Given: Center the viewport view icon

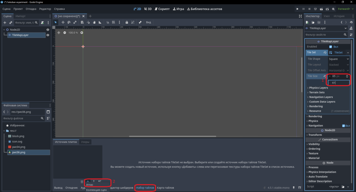Looking at the screenshot, I should coord(59,33).
